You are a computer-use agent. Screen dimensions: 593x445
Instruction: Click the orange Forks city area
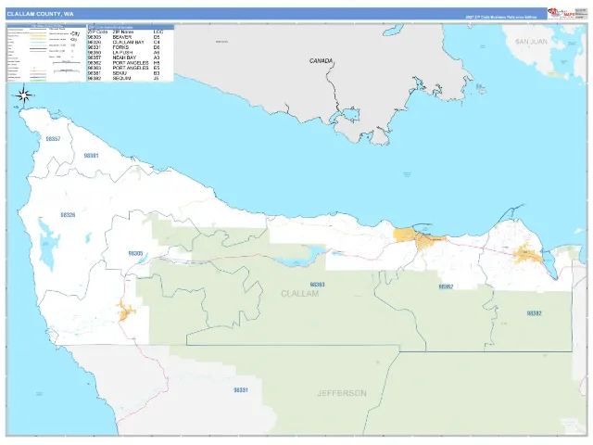pos(125,311)
